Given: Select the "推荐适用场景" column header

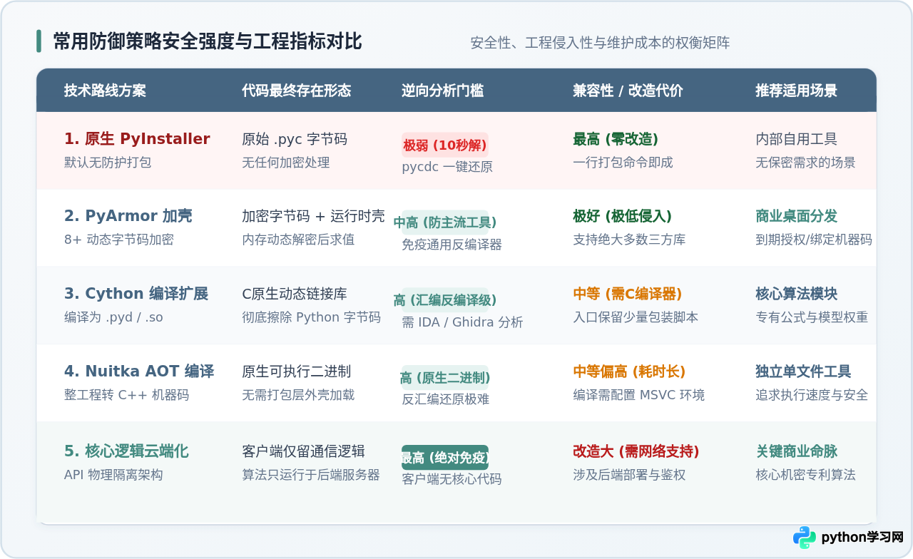Looking at the screenshot, I should coord(796,91).
